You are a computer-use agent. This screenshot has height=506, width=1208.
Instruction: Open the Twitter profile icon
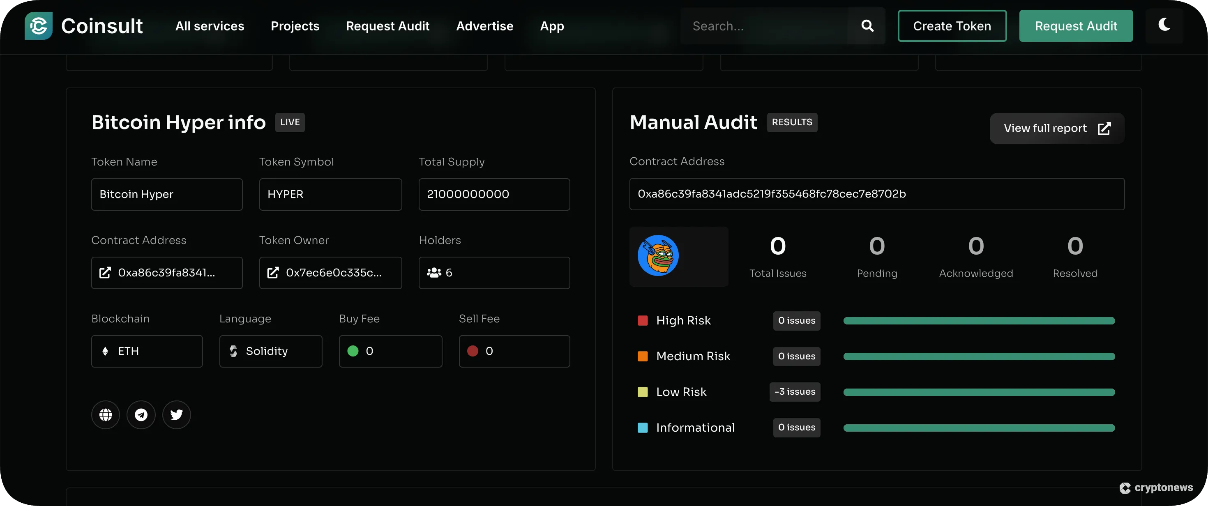pos(176,414)
